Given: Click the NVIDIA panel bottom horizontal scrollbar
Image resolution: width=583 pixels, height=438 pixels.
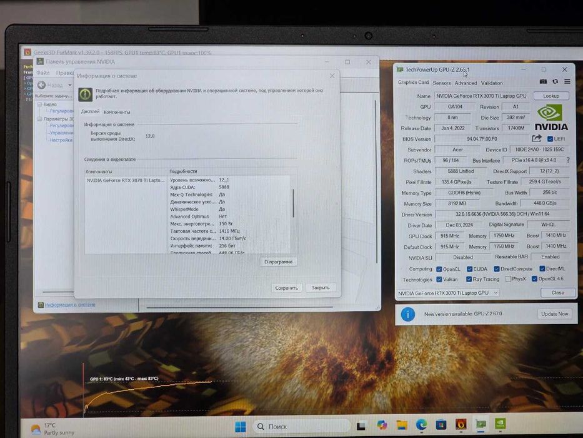Looking at the screenshot, I should pyautogui.click(x=239, y=308).
